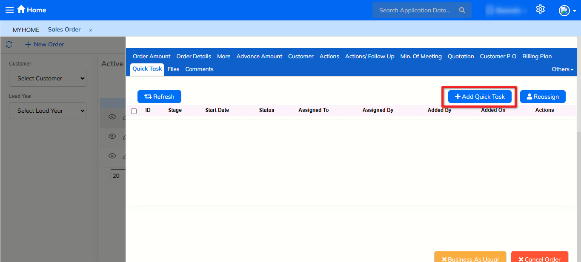Viewport: 581px width, 262px height.
Task: Click the Add Quick Task button
Action: point(480,97)
